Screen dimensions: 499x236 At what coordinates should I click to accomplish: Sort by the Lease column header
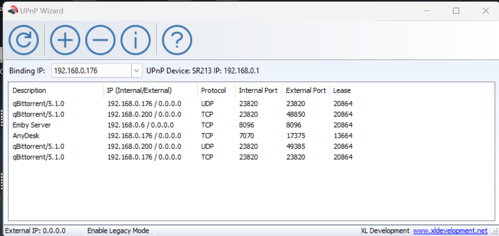342,91
